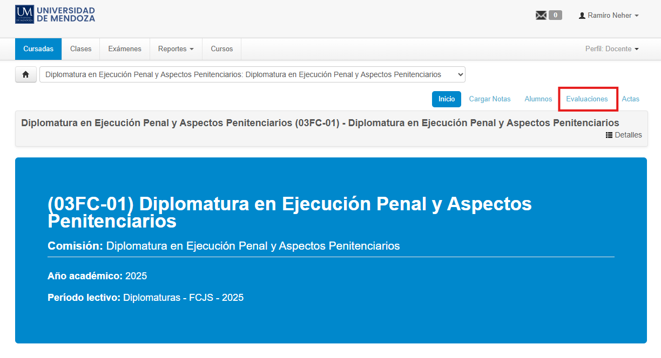Select the Inicio button

click(447, 99)
